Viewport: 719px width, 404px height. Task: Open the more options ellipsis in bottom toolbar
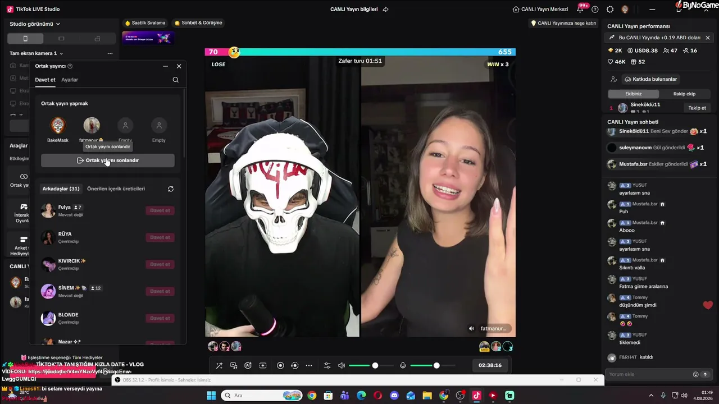pos(309,366)
